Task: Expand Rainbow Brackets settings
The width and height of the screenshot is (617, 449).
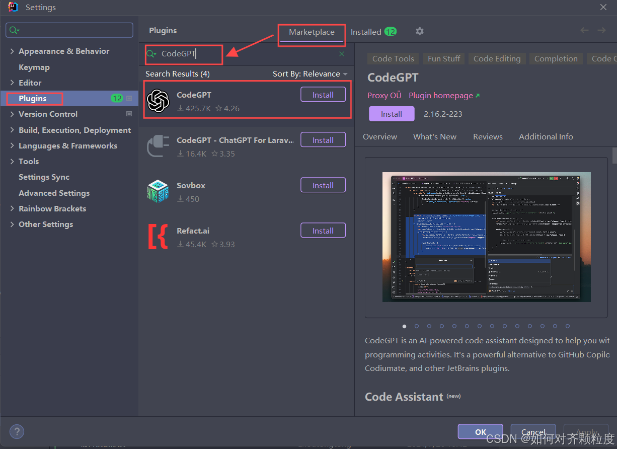Action: tap(12, 208)
